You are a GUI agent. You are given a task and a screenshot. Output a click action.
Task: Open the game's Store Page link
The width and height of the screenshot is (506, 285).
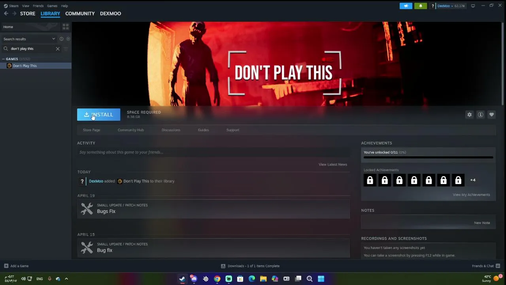click(91, 130)
